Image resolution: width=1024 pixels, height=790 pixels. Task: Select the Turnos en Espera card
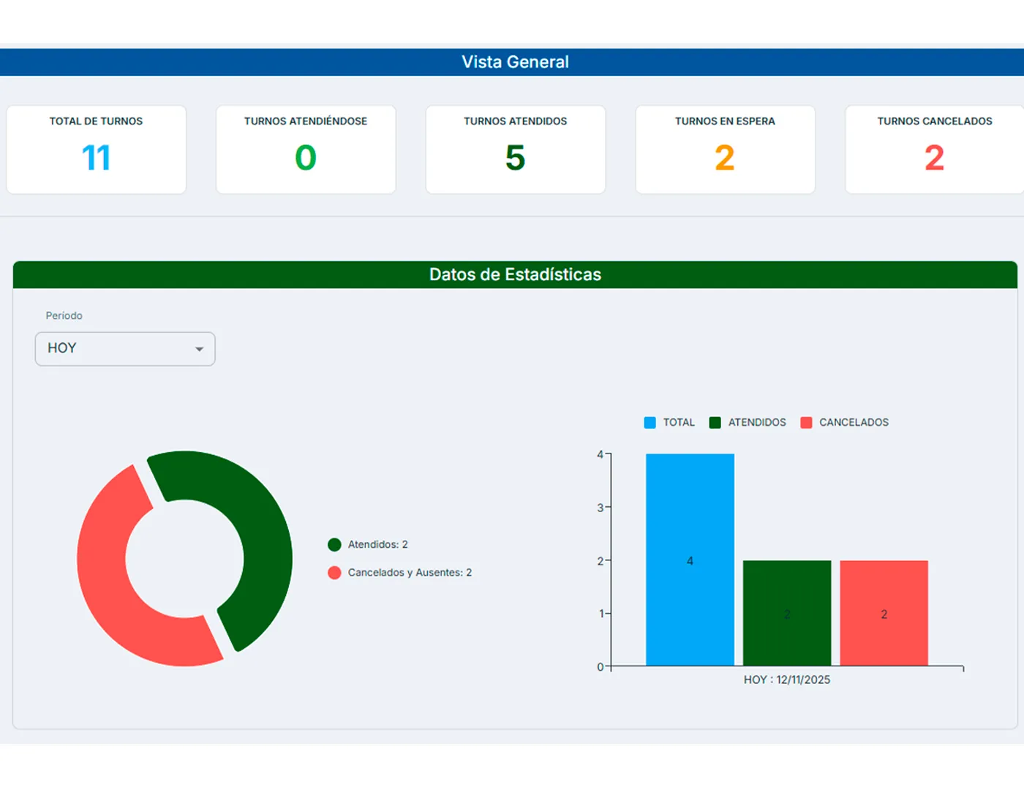point(725,150)
